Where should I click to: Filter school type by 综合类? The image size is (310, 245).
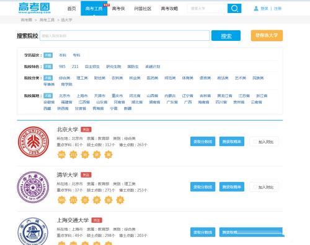[x=64, y=78]
